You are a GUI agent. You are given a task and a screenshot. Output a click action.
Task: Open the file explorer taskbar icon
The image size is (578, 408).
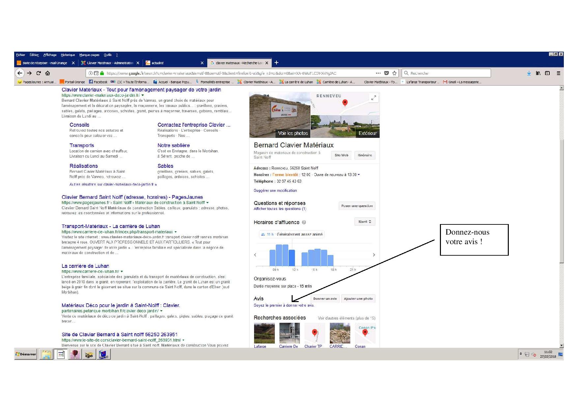[x=46, y=354]
